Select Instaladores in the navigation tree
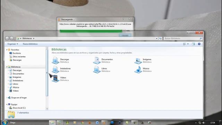The height and width of the screenshot is (125, 222). click(x=18, y=81)
